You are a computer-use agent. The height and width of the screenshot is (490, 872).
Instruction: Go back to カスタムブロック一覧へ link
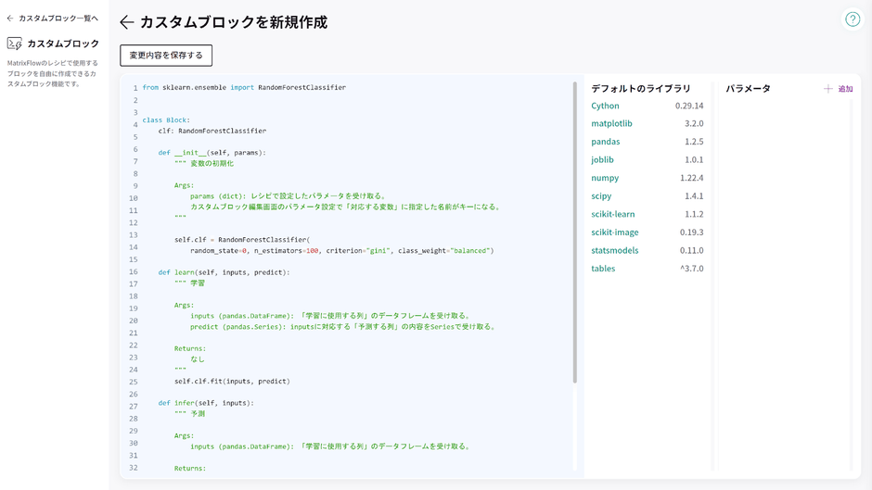58,19
